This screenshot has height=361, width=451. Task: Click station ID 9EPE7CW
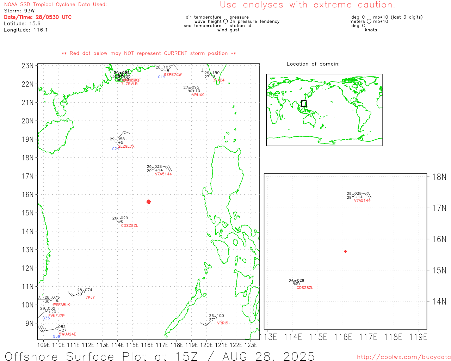coord(173,75)
